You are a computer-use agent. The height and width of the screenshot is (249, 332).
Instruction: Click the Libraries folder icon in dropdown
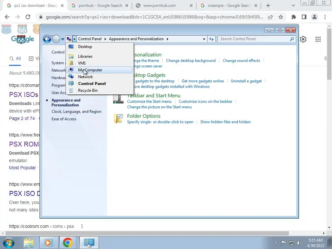click(71, 56)
